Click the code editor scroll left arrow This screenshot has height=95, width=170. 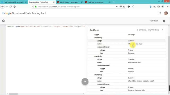point(8,94)
